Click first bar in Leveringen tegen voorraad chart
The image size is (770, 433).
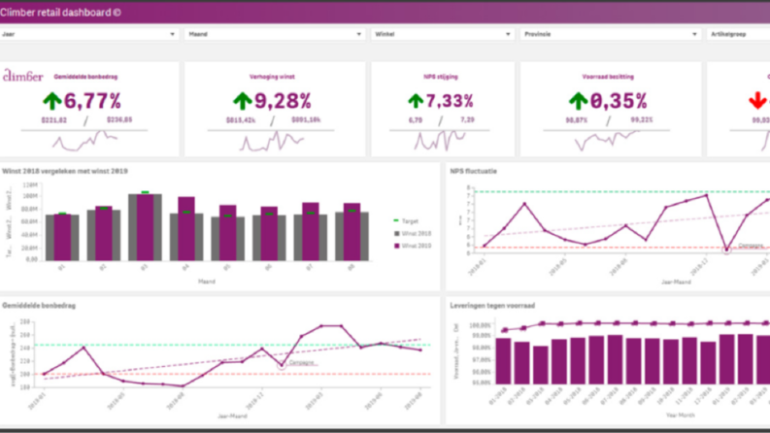[x=503, y=361]
